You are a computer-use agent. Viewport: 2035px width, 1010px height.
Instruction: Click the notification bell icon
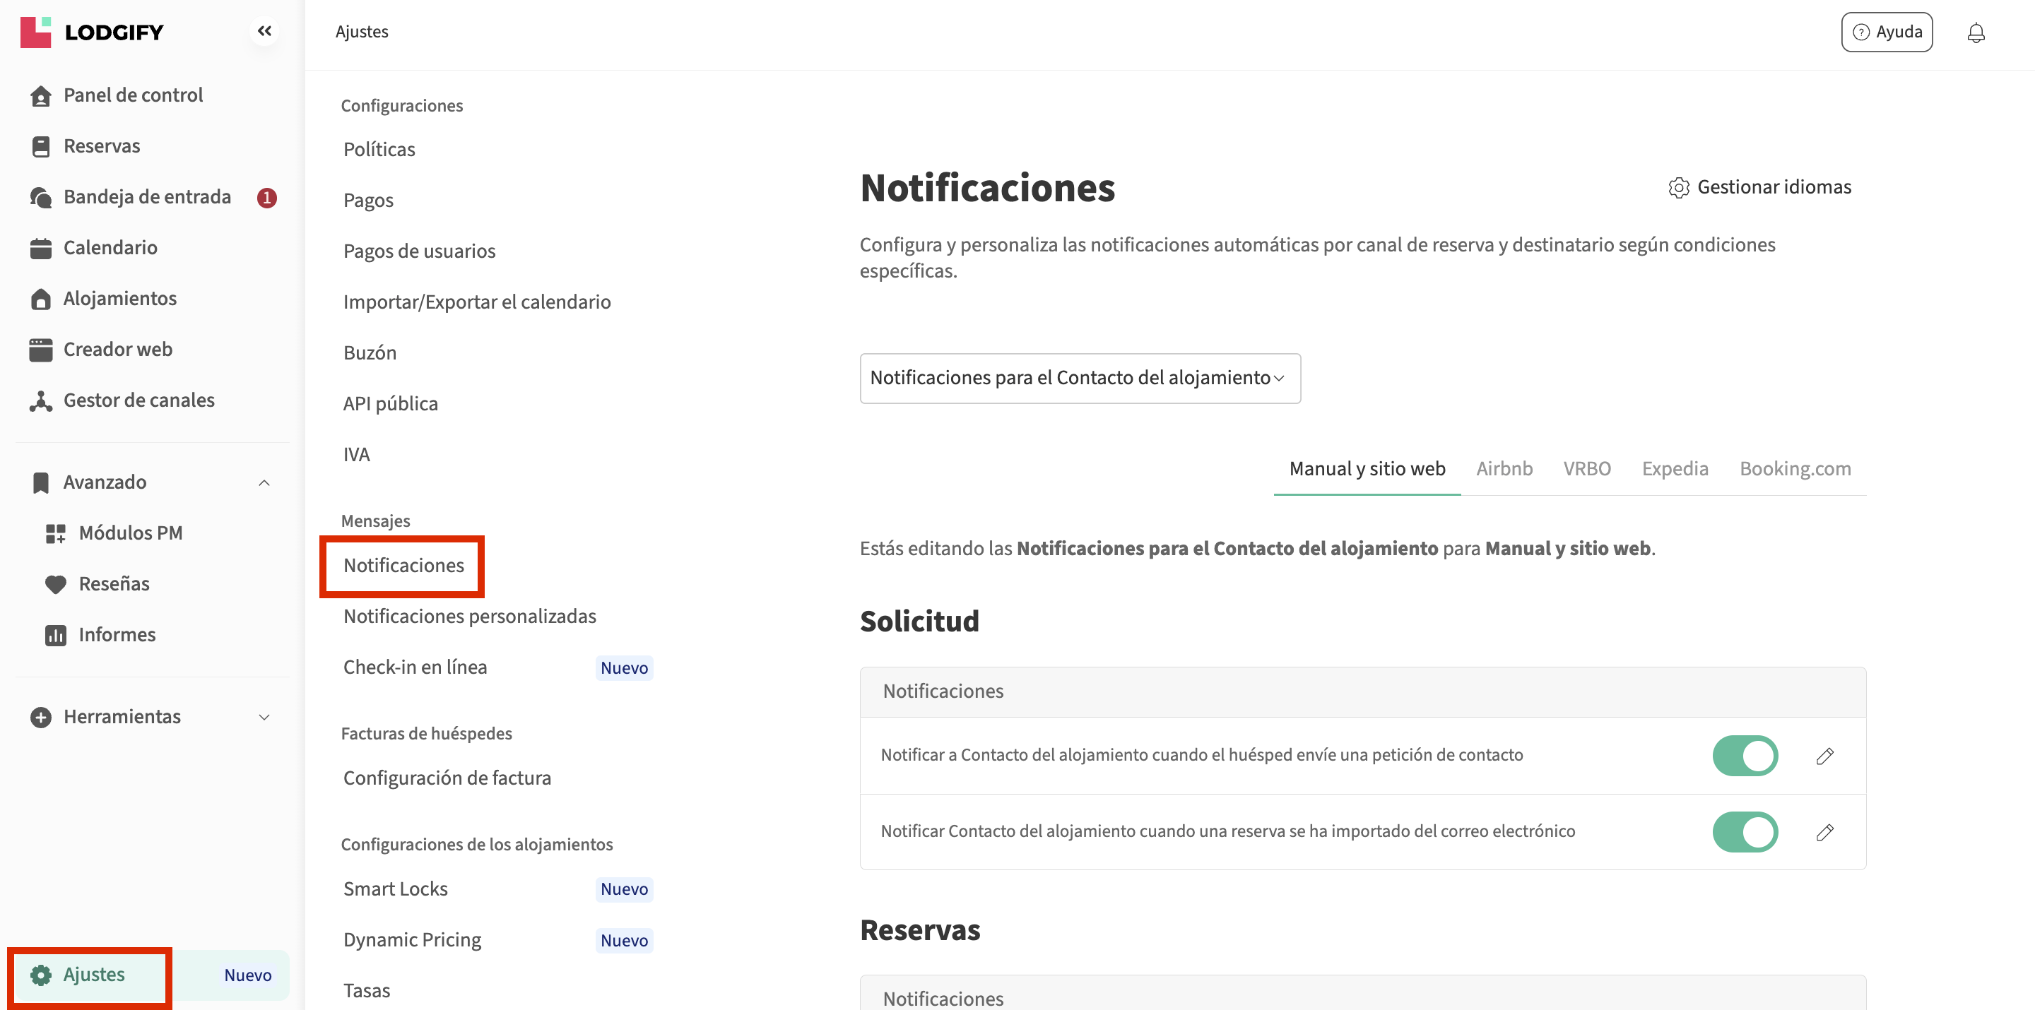(x=1975, y=32)
